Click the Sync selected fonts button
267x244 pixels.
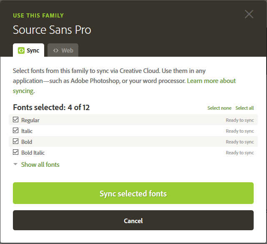pos(133,193)
